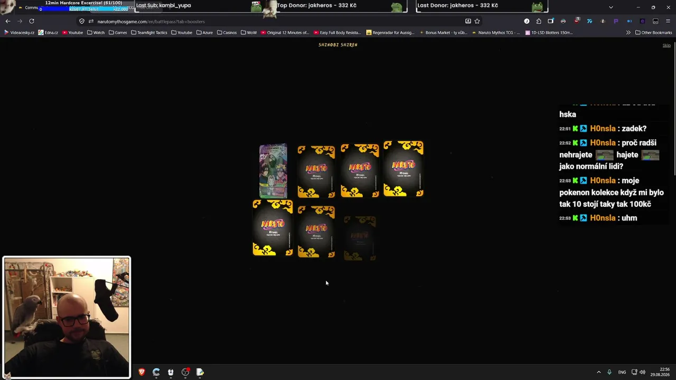This screenshot has height=380, width=676.
Task: Open Original 12 Minutes bookmark
Action: 285,33
